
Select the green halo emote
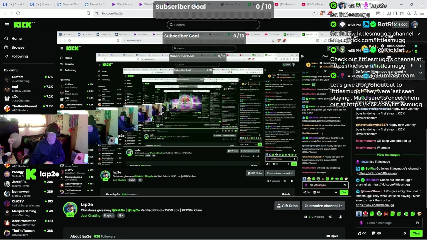click(393, 214)
